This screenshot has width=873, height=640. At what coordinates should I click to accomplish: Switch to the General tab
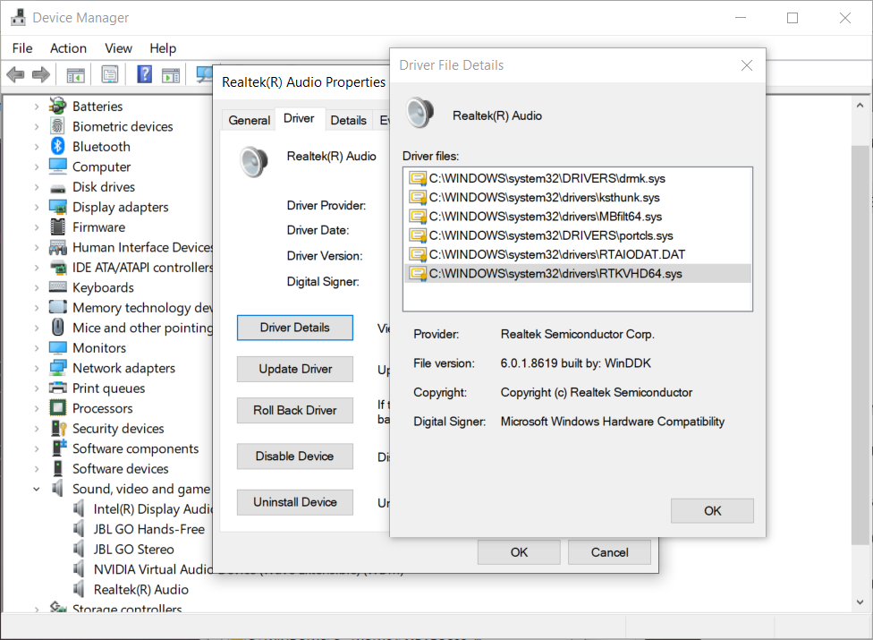(x=249, y=120)
